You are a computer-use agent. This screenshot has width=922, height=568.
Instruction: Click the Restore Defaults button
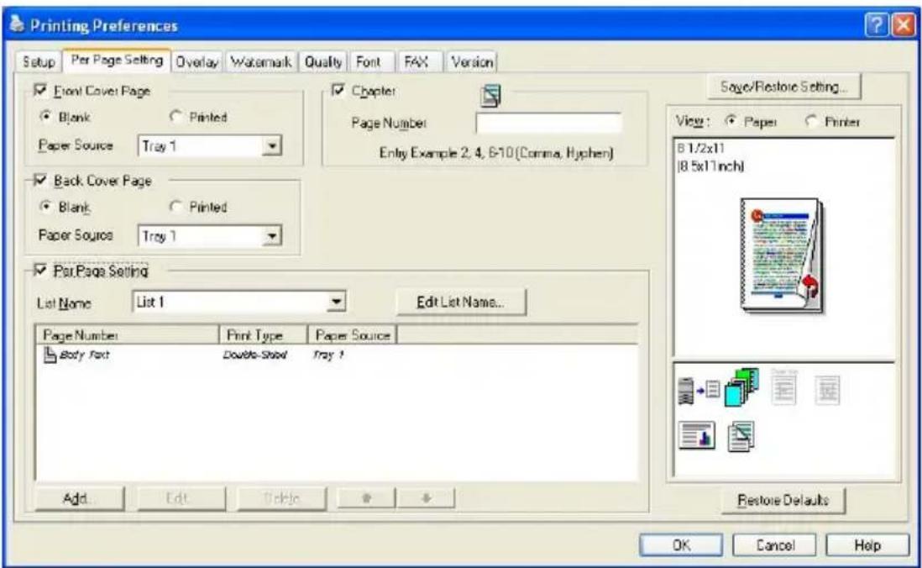[x=783, y=500]
